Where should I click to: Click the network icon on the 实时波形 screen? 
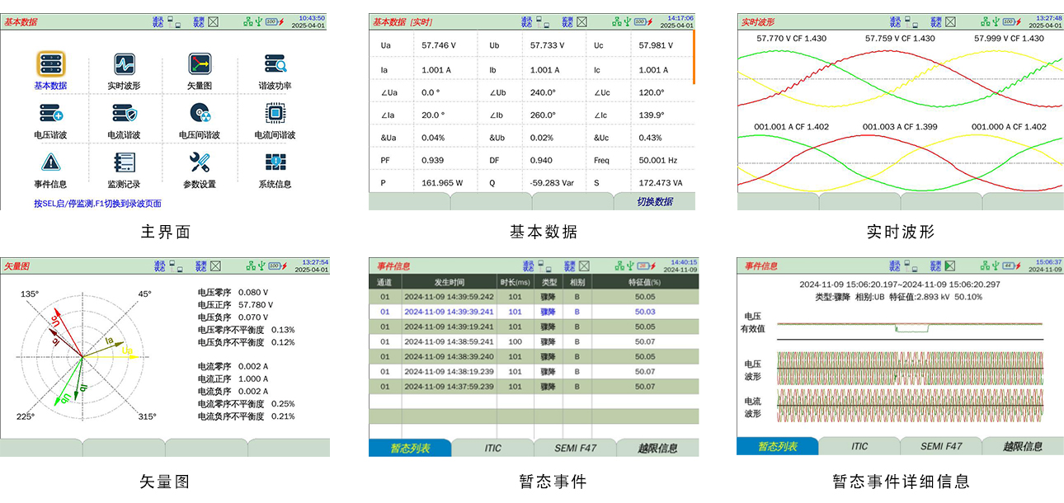[x=985, y=21]
